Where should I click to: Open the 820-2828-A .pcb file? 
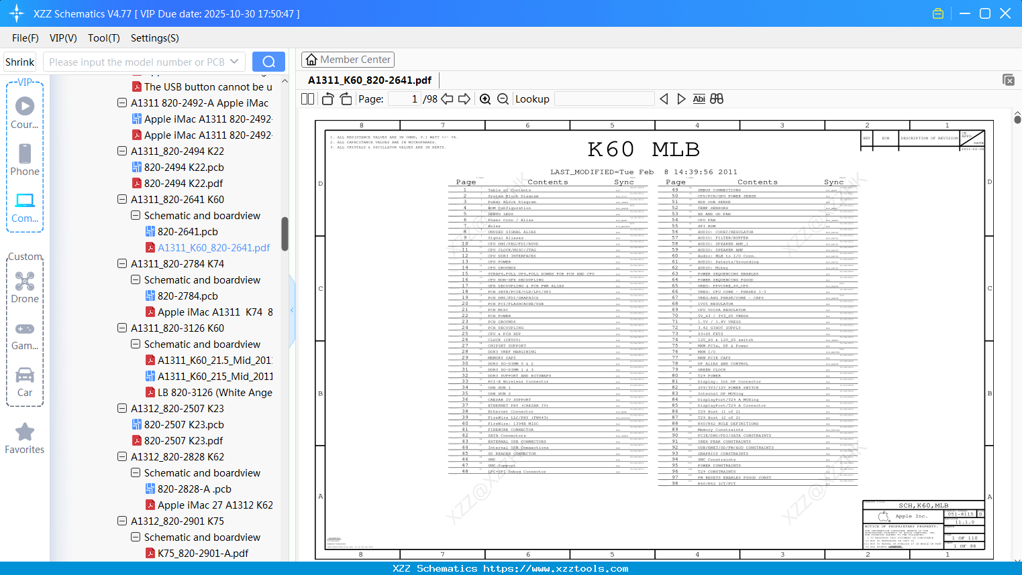coord(188,489)
